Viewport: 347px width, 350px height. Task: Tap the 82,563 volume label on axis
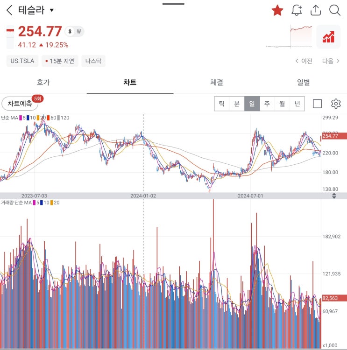[334, 298]
